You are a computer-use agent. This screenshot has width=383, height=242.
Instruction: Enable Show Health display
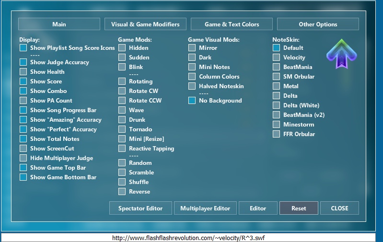[23, 72]
